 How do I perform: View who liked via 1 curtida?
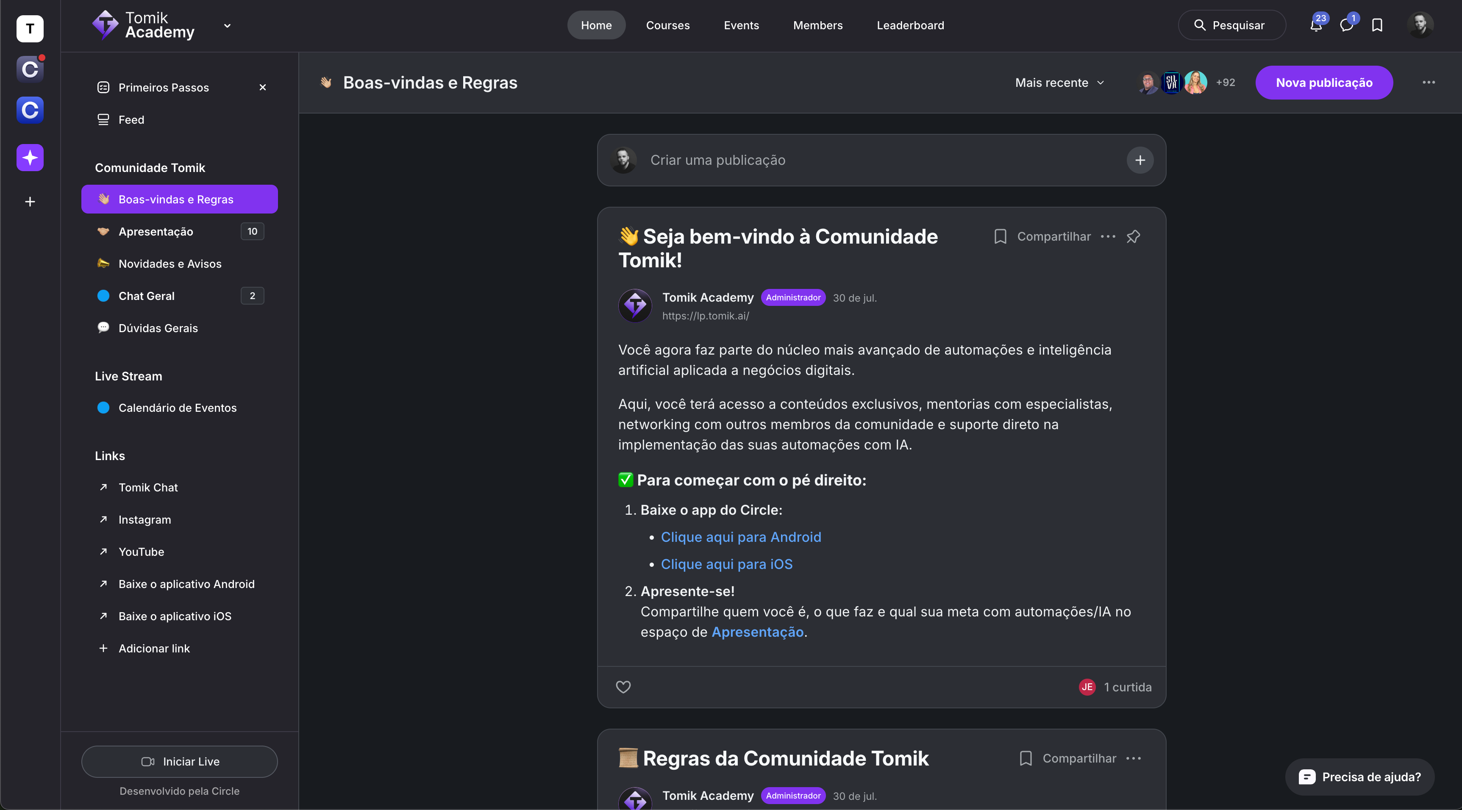coord(1128,687)
